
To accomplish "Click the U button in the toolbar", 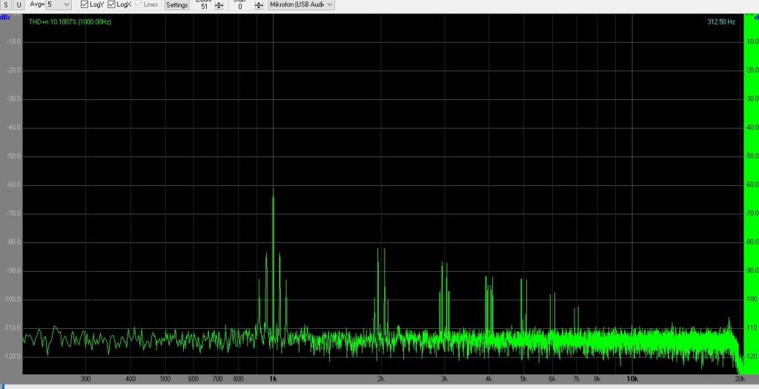I will click(19, 5).
